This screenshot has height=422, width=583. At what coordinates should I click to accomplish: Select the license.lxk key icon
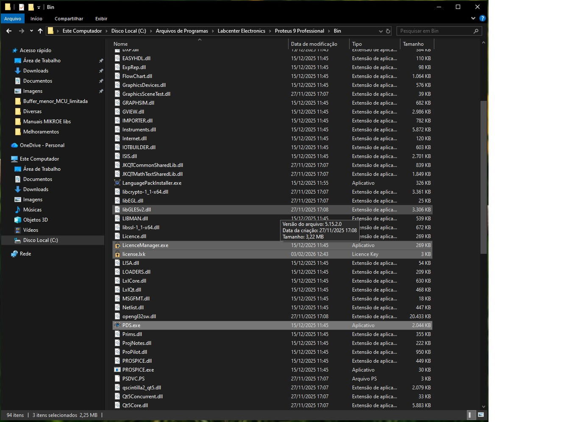(x=117, y=254)
